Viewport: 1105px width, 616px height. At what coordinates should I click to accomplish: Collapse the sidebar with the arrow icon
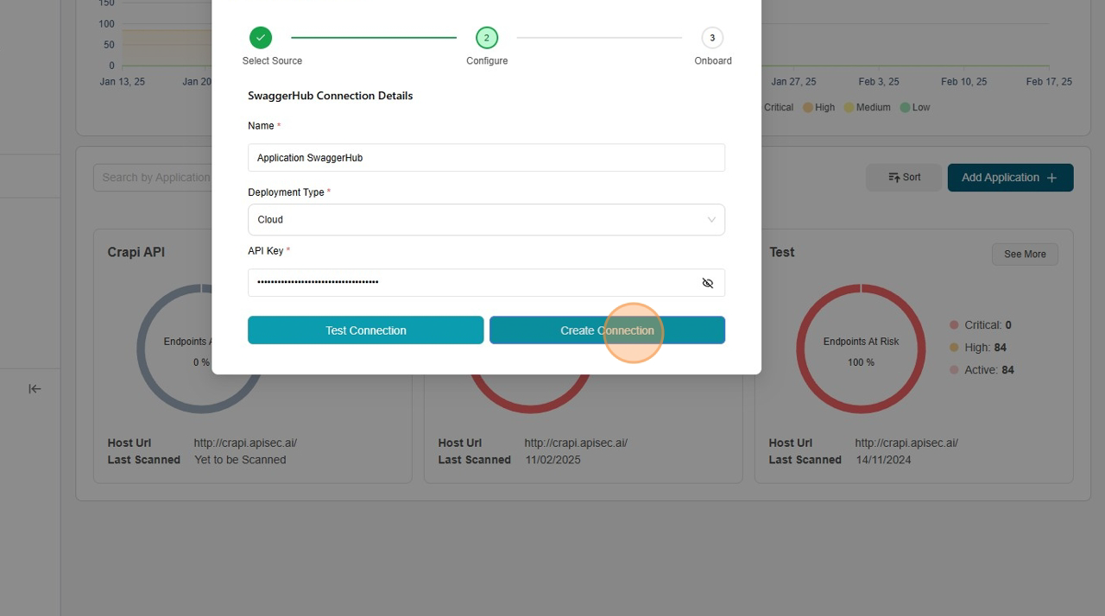[x=35, y=389]
